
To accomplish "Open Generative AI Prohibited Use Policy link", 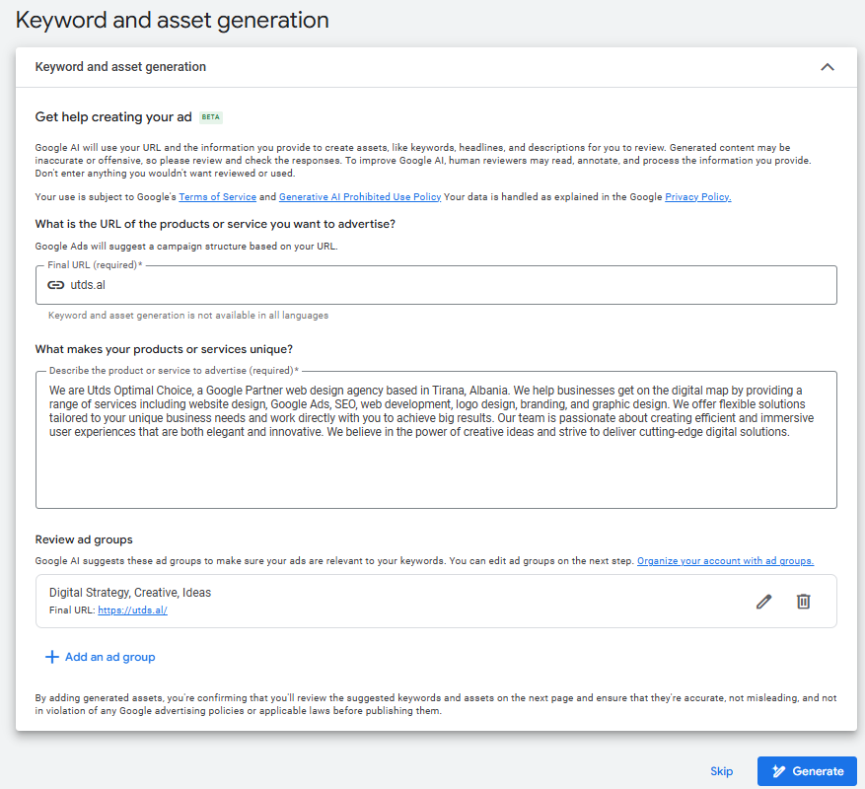I will (360, 197).
